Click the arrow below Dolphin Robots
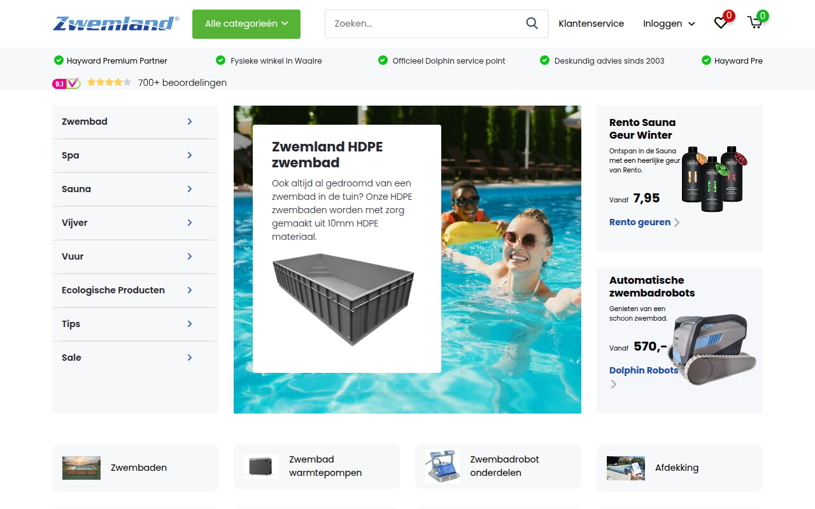 (613, 384)
